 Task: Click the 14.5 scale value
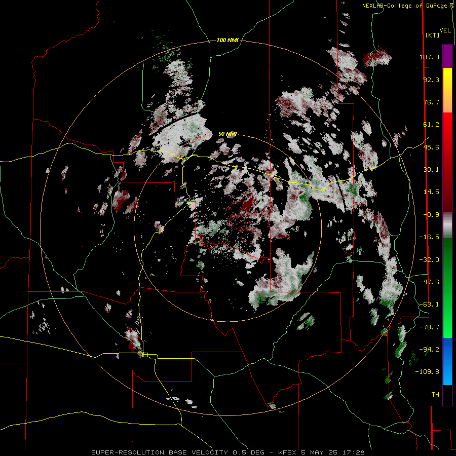coord(431,192)
